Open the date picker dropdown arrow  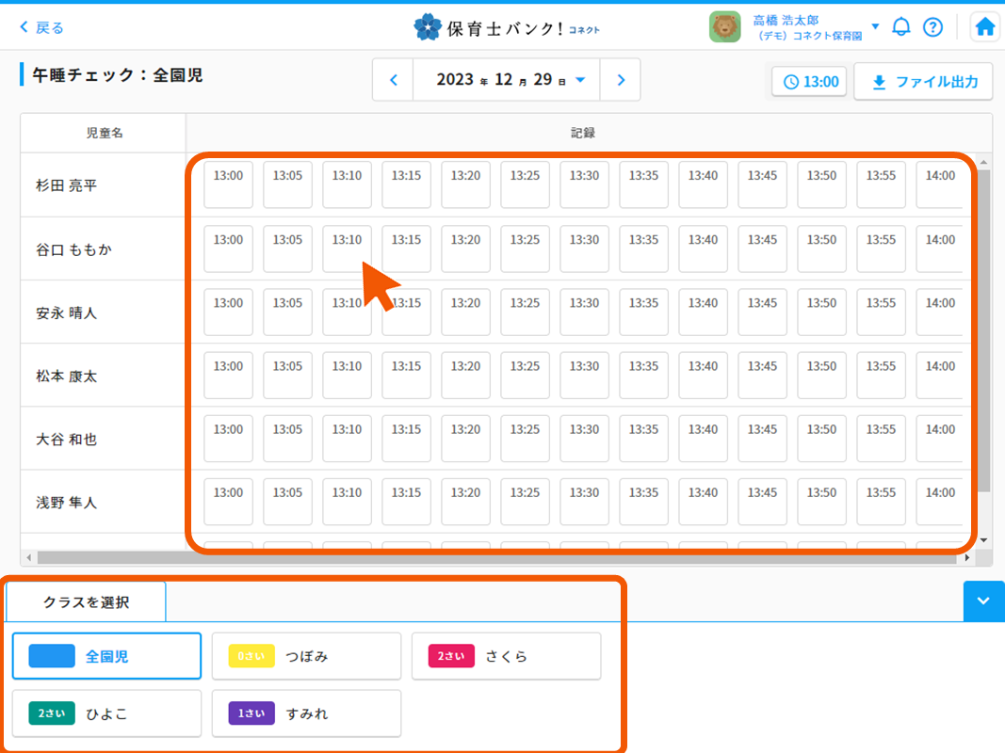(x=580, y=80)
